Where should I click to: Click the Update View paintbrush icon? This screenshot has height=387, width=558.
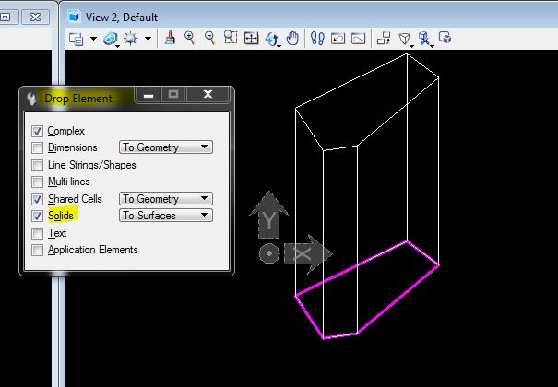point(170,38)
